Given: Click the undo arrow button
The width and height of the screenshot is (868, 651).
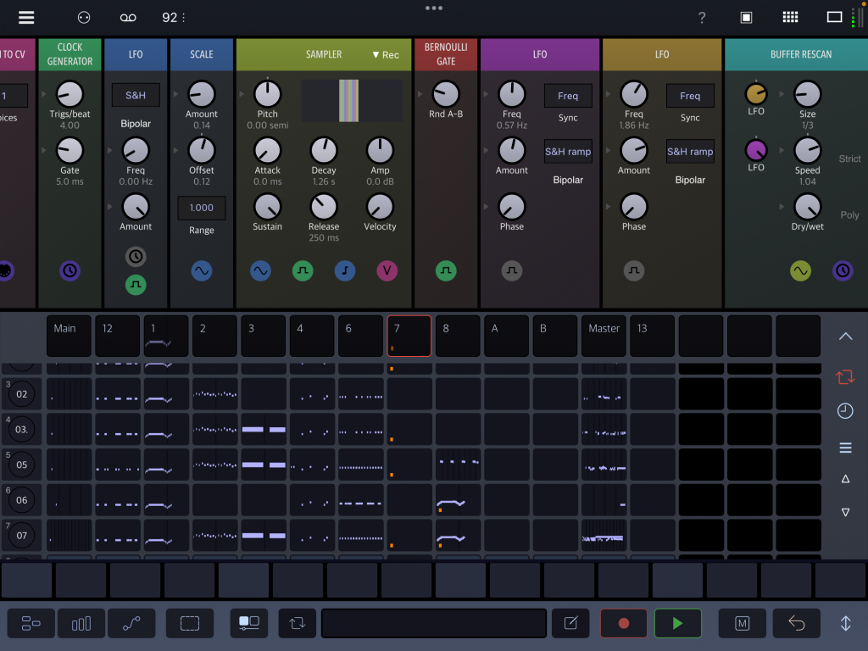Looking at the screenshot, I should pyautogui.click(x=796, y=623).
